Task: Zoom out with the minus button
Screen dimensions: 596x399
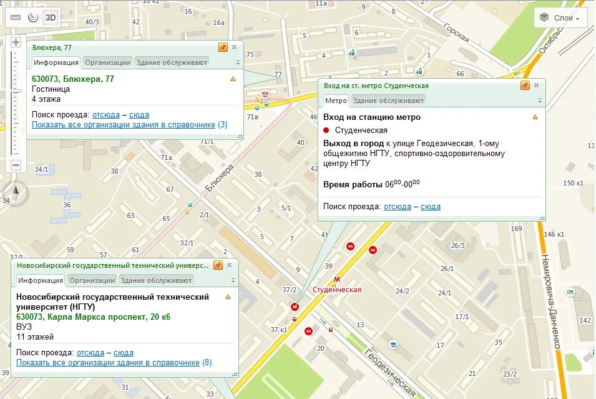Action: 16,165
